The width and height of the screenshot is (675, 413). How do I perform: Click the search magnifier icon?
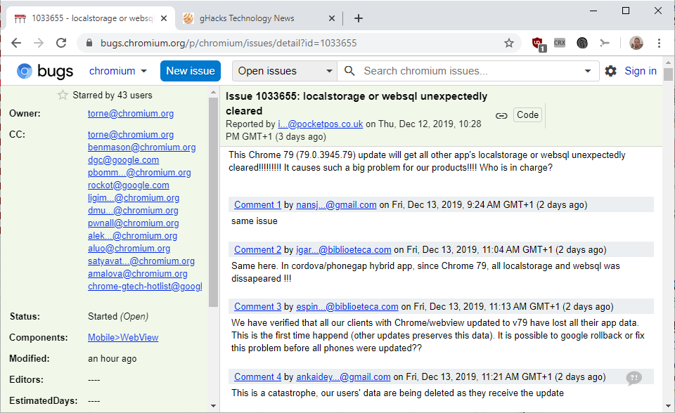tap(349, 71)
